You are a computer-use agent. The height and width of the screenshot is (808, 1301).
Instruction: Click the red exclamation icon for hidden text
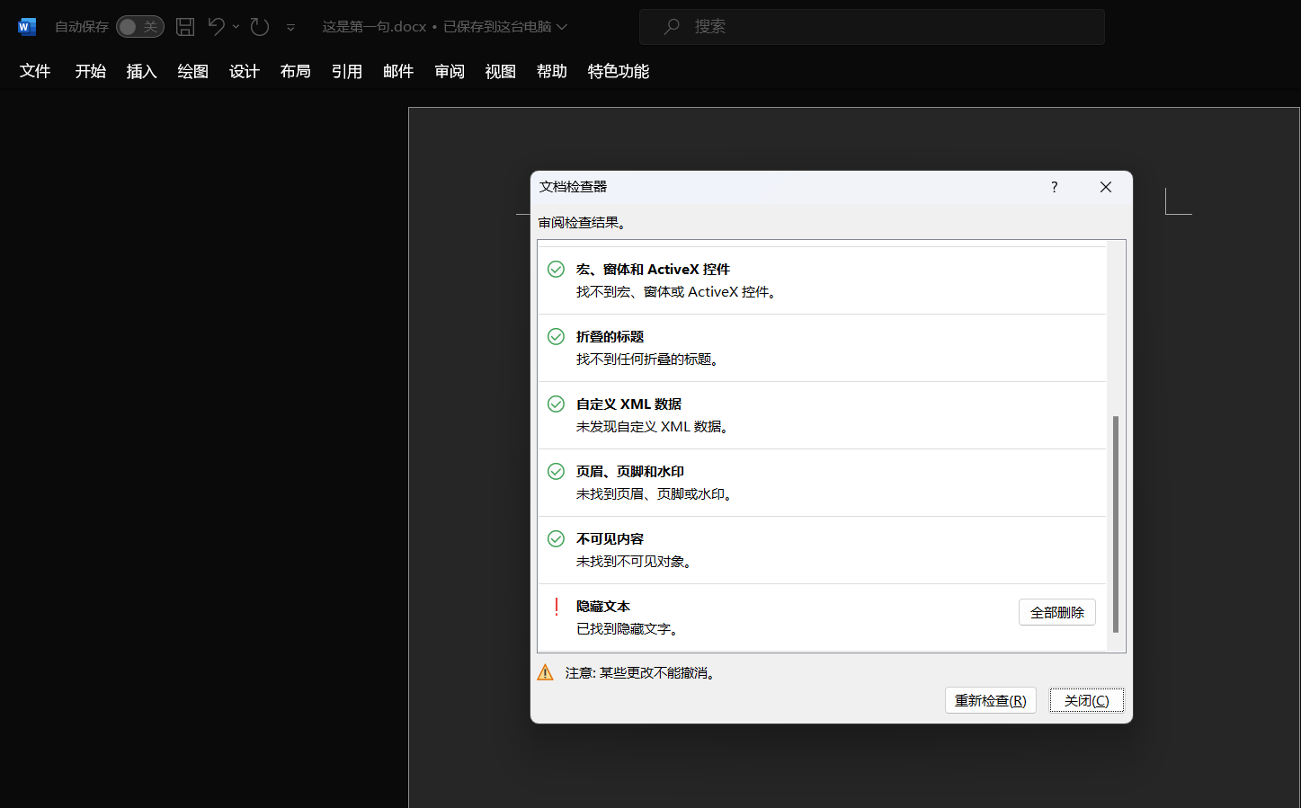coord(557,608)
